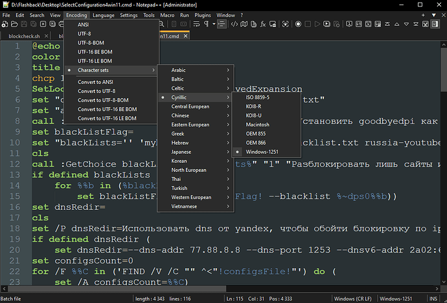
Task: Click the clear compare X-box icon
Action: 426,24
